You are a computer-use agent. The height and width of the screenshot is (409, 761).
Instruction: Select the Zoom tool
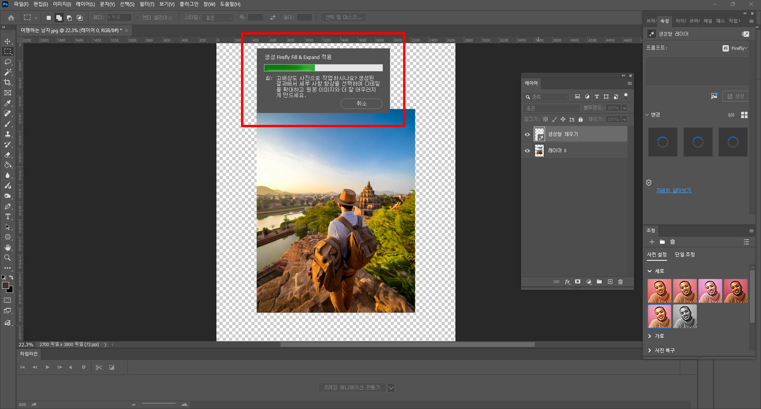pyautogui.click(x=8, y=258)
